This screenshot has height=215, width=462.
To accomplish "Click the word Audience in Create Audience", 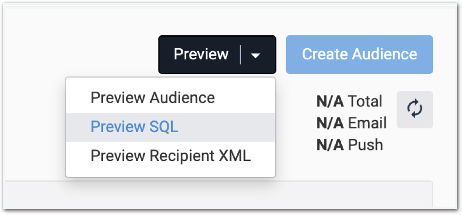I will pos(385,54).
